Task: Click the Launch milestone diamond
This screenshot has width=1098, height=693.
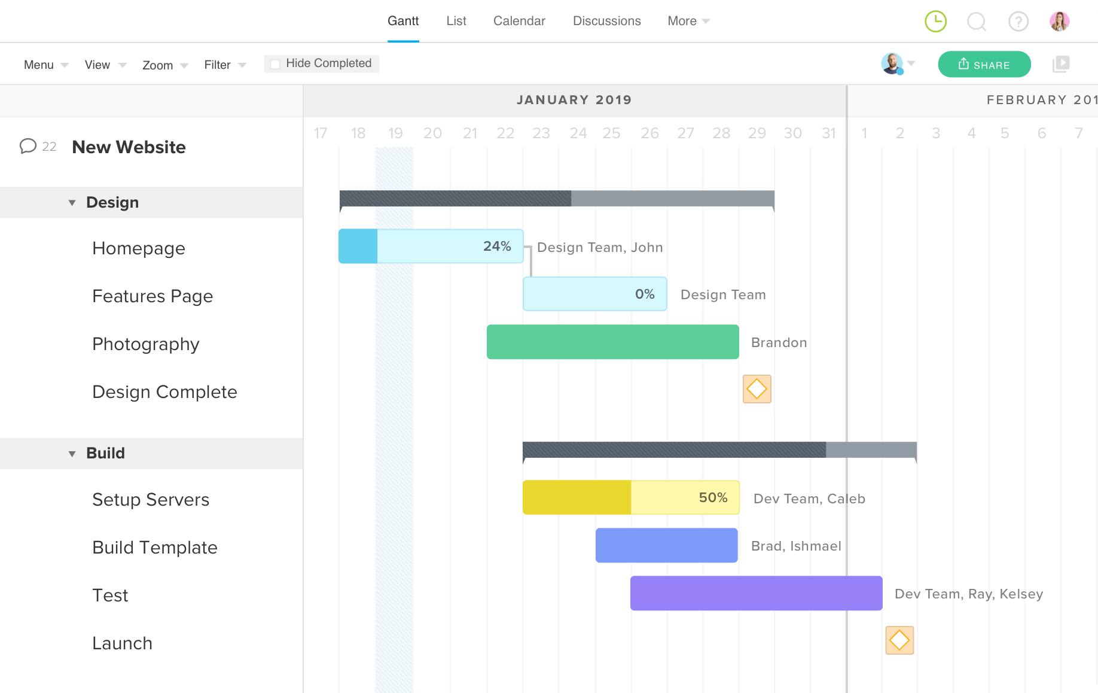Action: [899, 640]
